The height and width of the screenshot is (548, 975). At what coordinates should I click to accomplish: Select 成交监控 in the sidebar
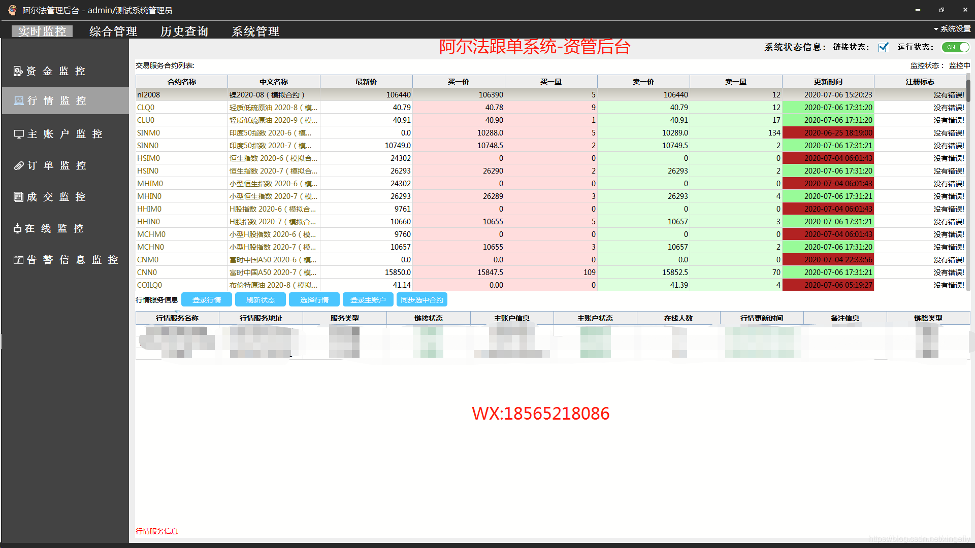[65, 197]
